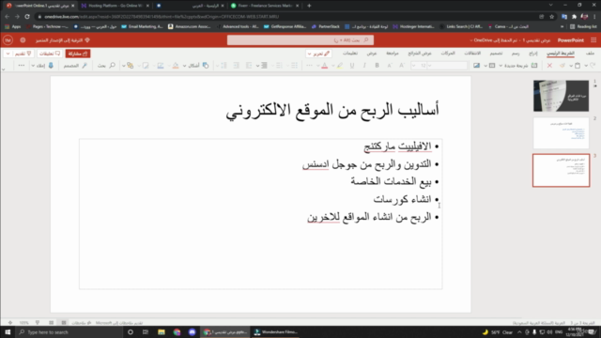Screen dimensions: 601x338
Task: Open settings gear in PowerPoint header
Action: [23, 39]
